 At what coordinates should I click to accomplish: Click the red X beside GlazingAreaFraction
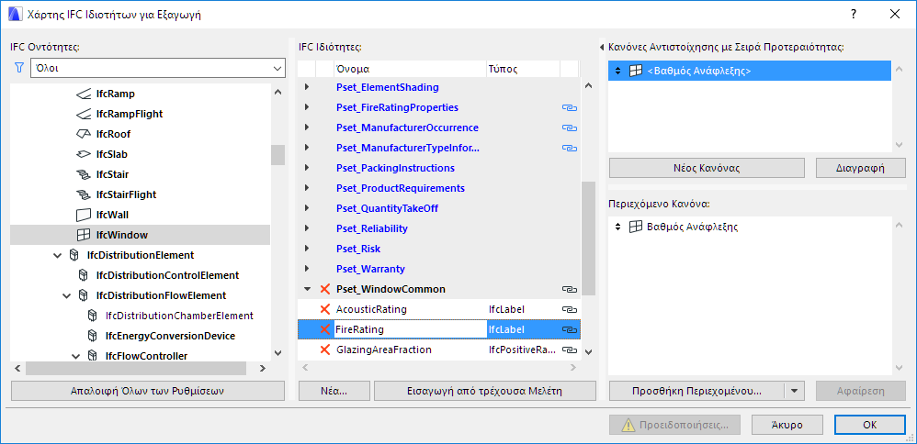tap(324, 350)
